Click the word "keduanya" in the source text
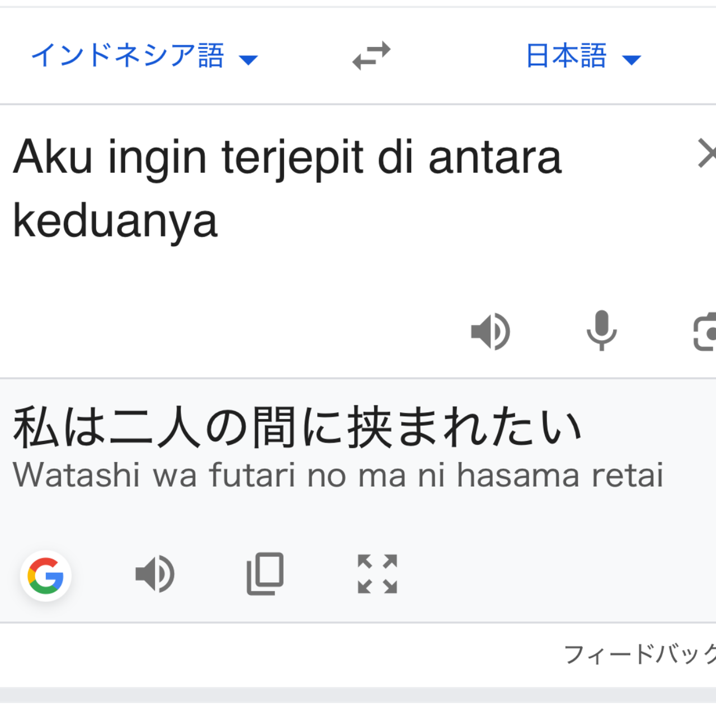This screenshot has height=716, width=716. point(115,221)
